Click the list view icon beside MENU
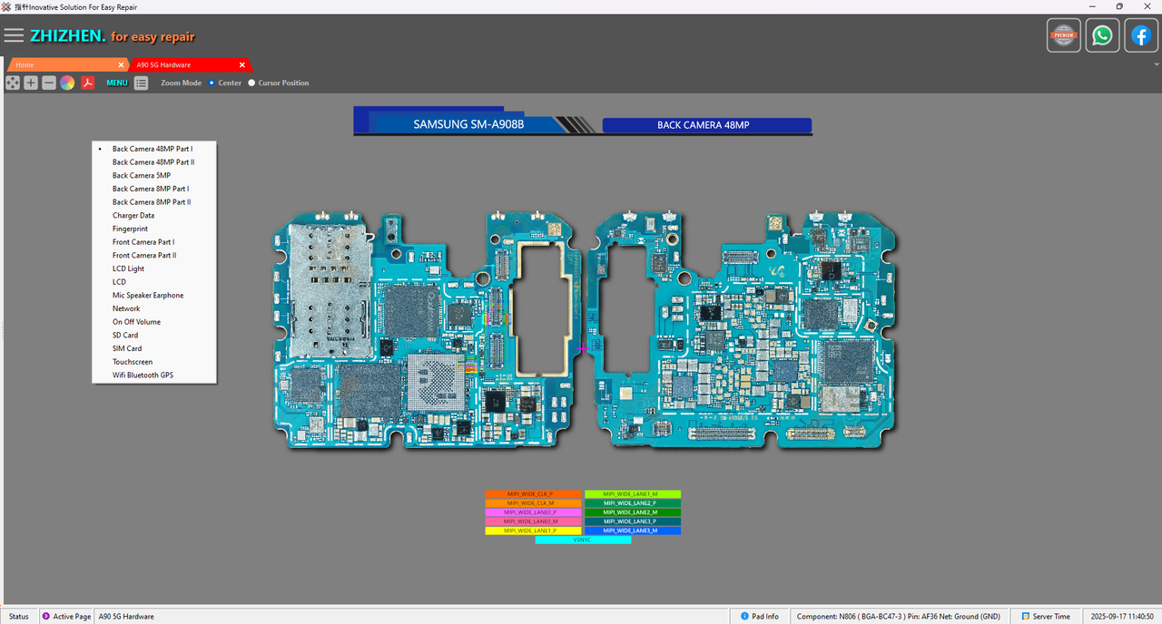This screenshot has height=624, width=1162. 142,83
